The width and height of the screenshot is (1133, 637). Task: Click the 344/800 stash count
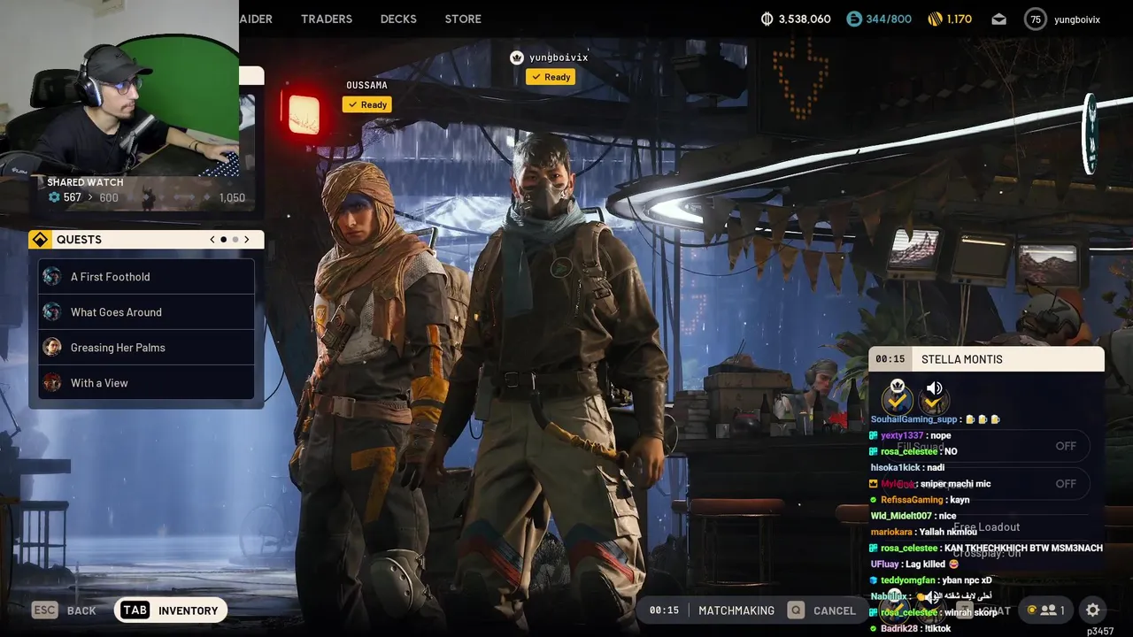pos(889,19)
